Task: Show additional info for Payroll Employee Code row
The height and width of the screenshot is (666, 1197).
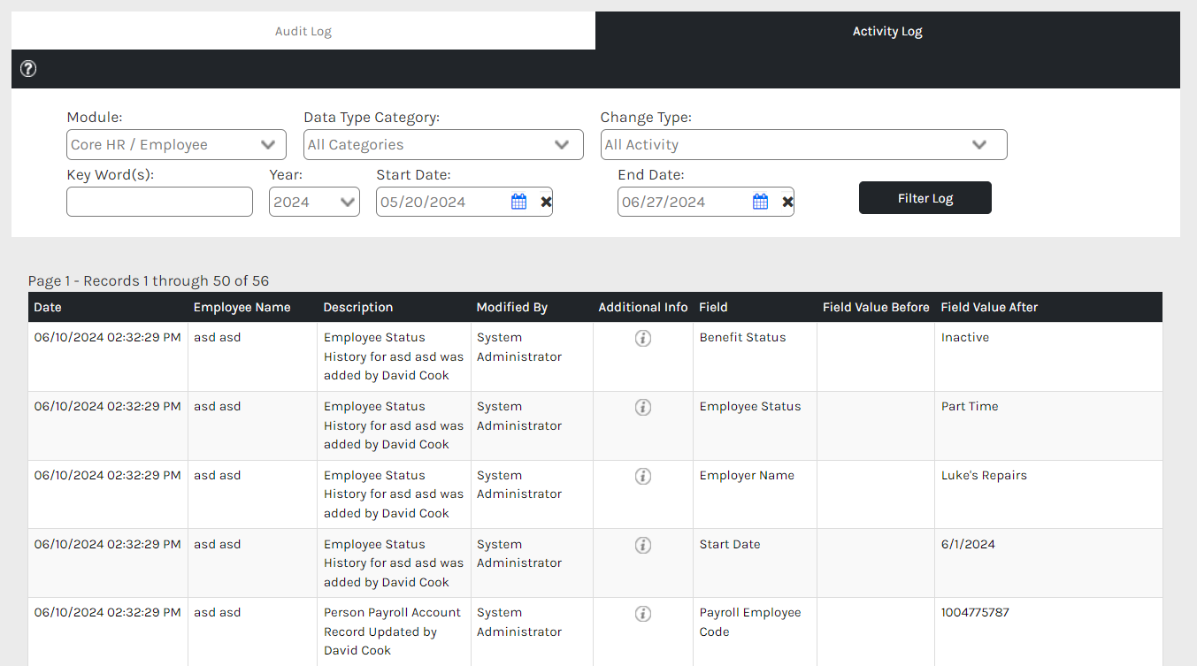Action: [x=643, y=613]
